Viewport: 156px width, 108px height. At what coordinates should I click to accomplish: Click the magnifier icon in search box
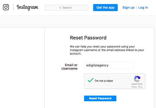60,8
